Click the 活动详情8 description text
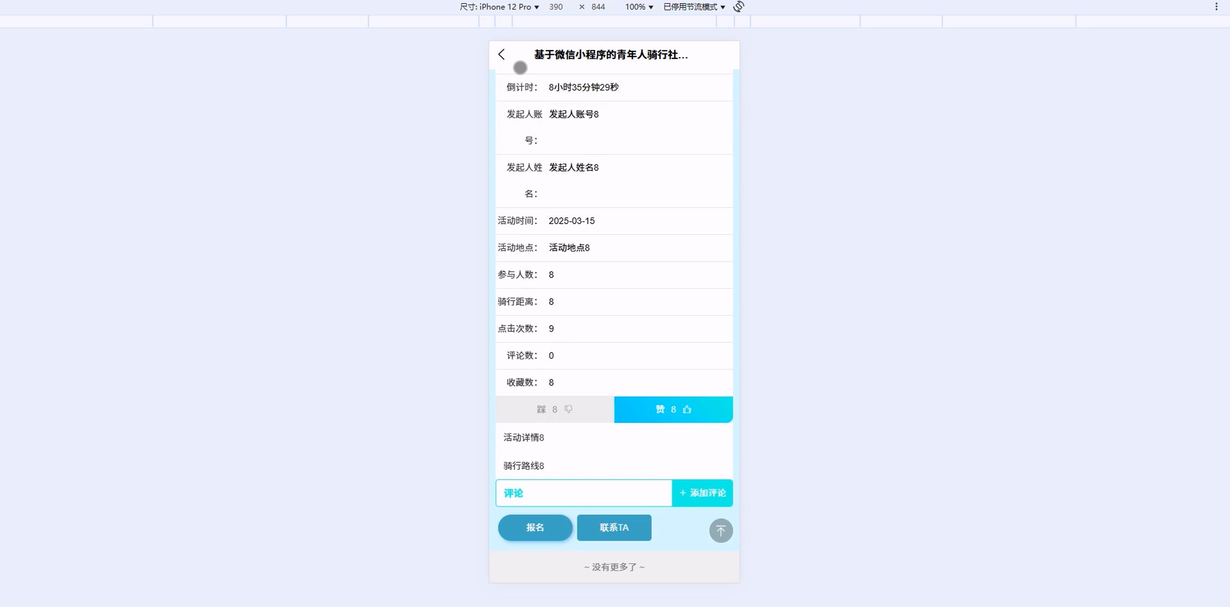 click(x=524, y=438)
